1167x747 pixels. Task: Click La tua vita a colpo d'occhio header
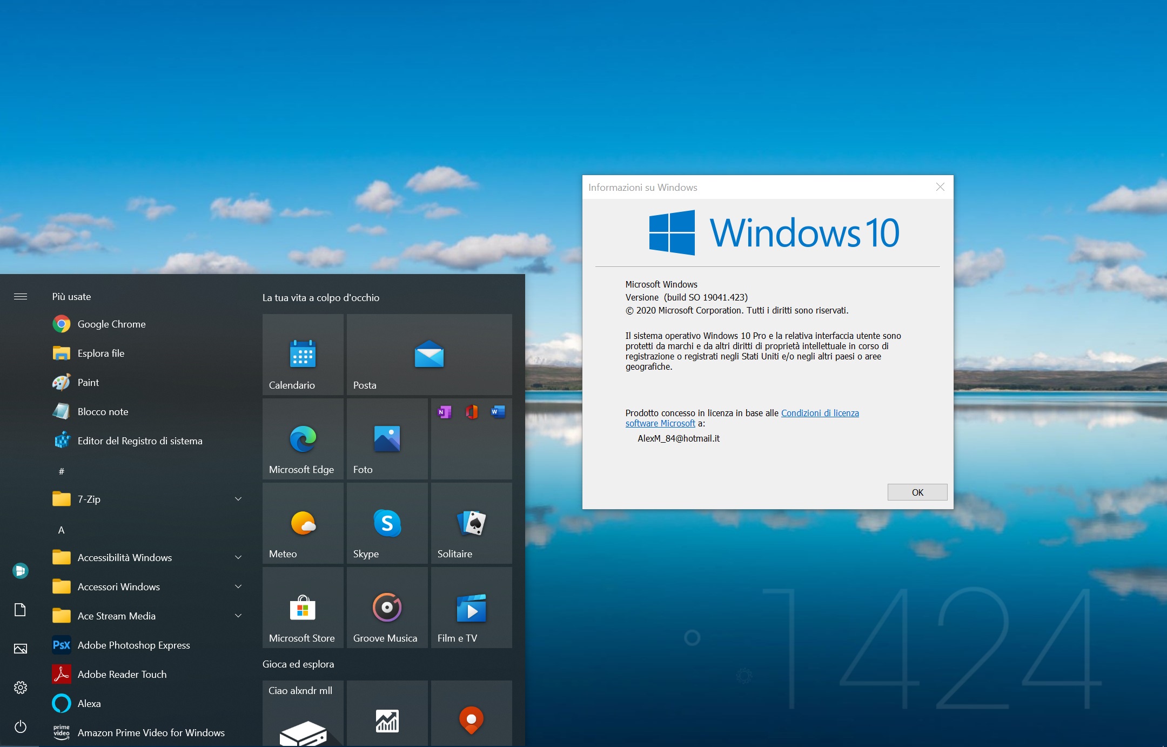[321, 298]
